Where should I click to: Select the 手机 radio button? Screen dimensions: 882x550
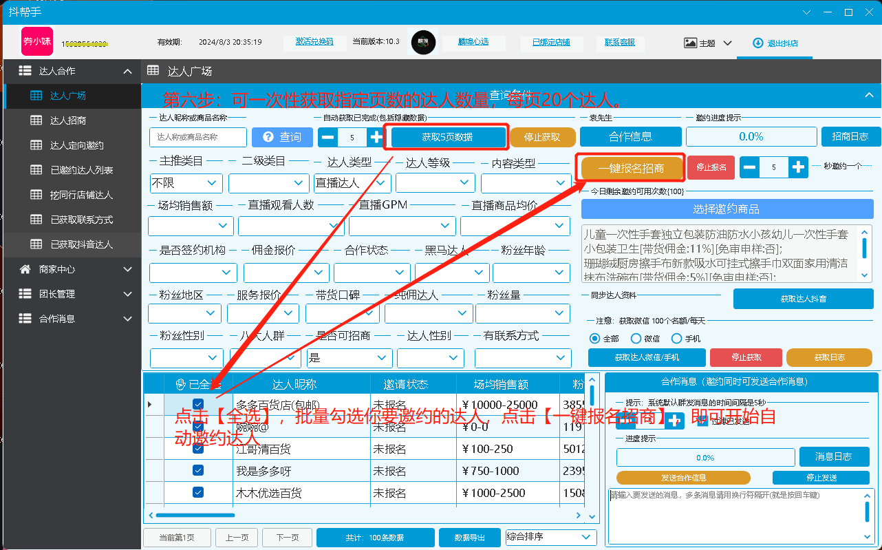click(x=676, y=338)
